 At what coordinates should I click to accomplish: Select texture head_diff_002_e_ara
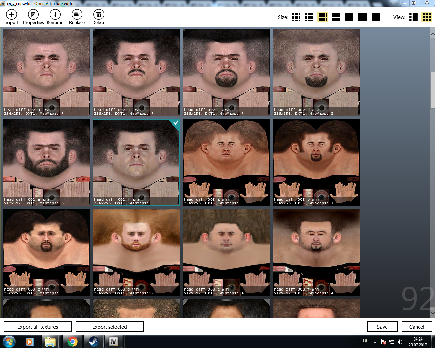coord(46,163)
